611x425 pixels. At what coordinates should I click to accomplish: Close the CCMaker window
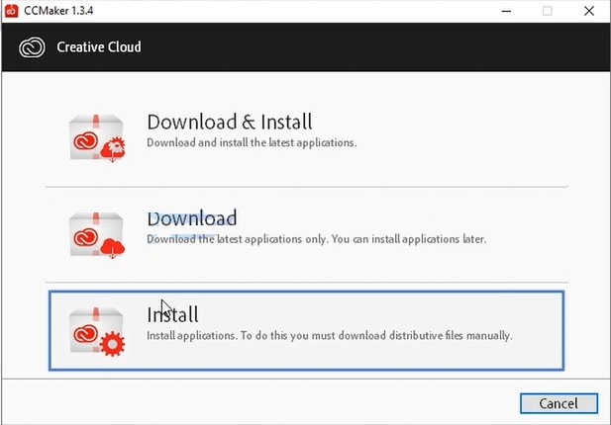590,13
